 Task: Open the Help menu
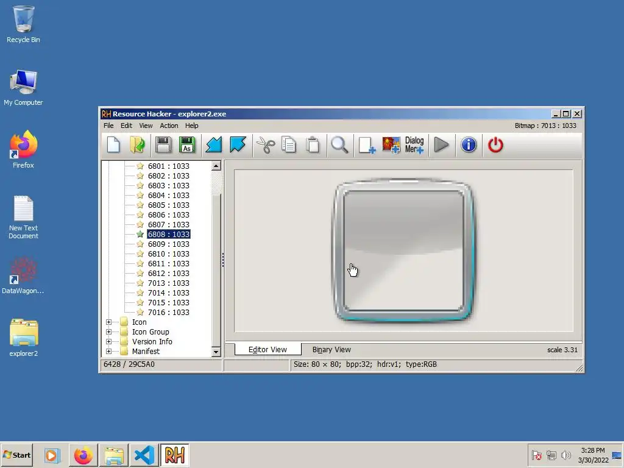point(191,126)
